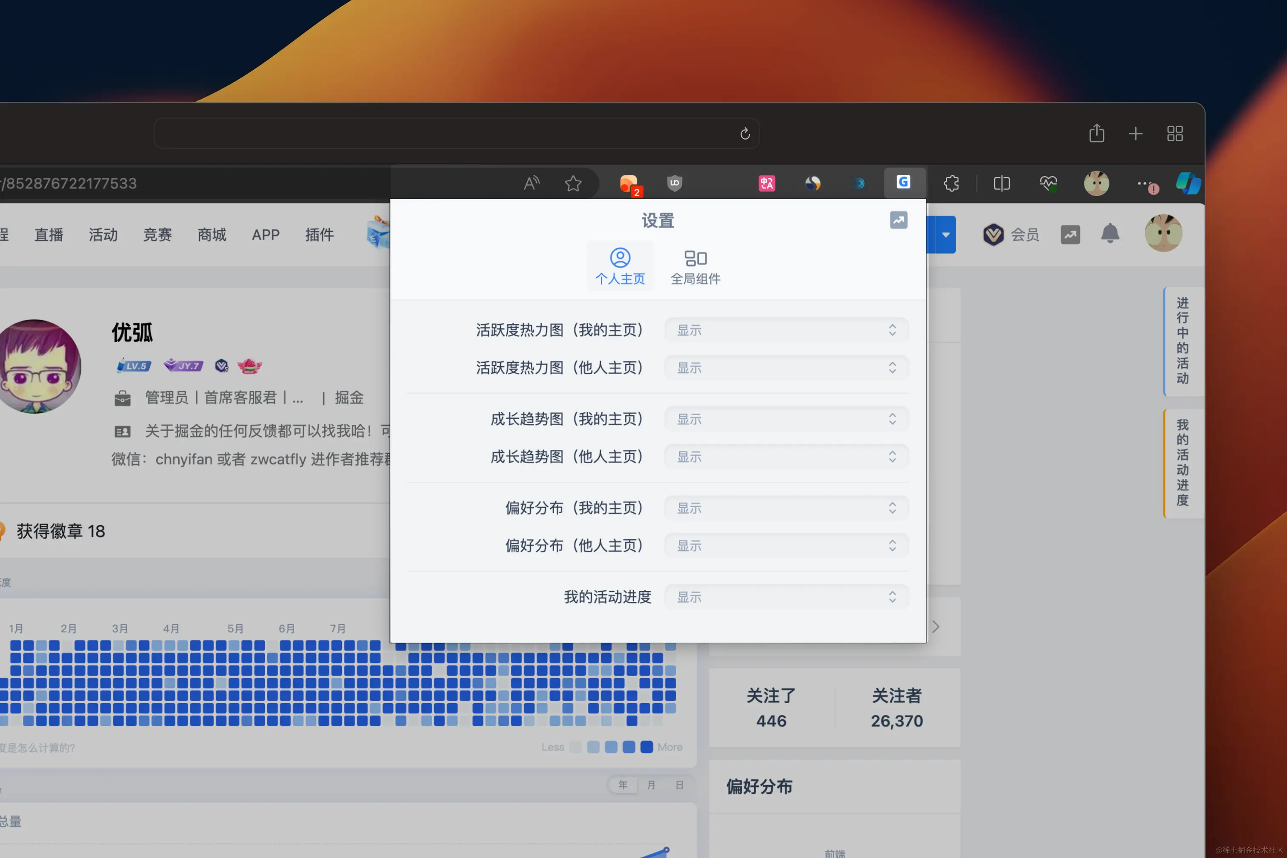Click the username 优弧
Screen dimensions: 1287x858
pos(132,333)
